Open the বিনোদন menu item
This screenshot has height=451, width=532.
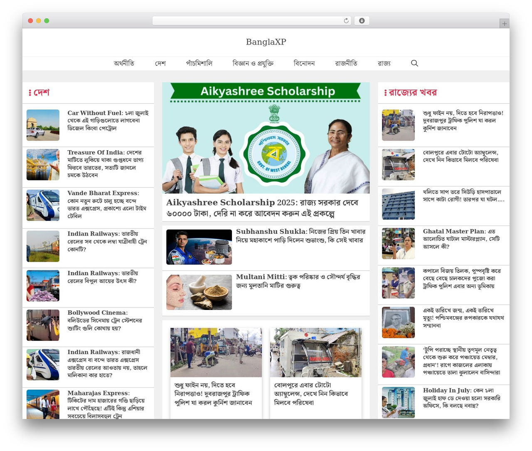coord(304,63)
